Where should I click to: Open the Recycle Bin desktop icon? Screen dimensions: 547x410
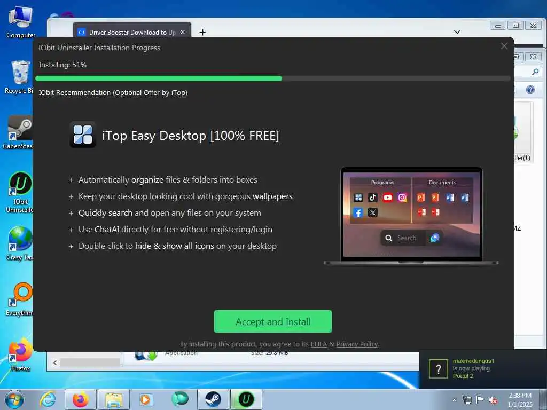(20, 77)
